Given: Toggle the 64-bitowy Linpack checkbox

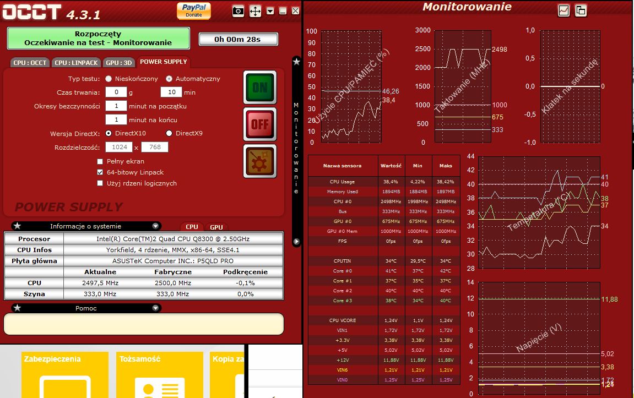Looking at the screenshot, I should (100, 172).
